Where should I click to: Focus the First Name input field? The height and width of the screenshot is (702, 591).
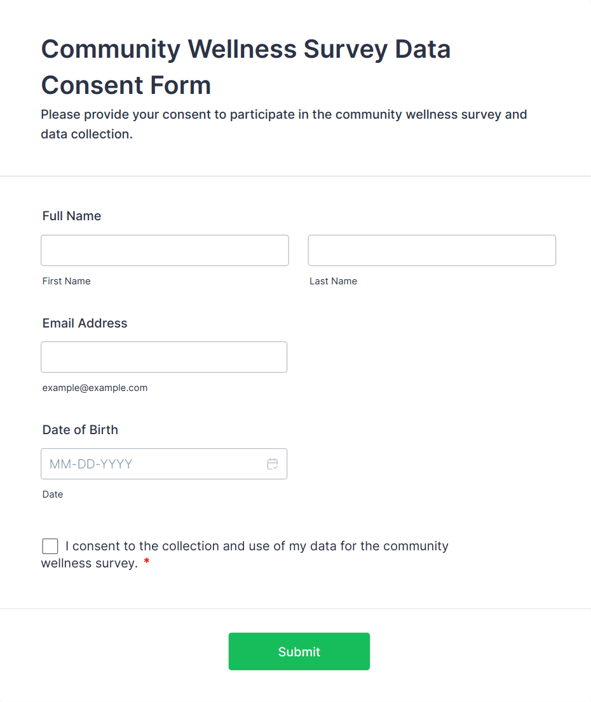click(165, 250)
